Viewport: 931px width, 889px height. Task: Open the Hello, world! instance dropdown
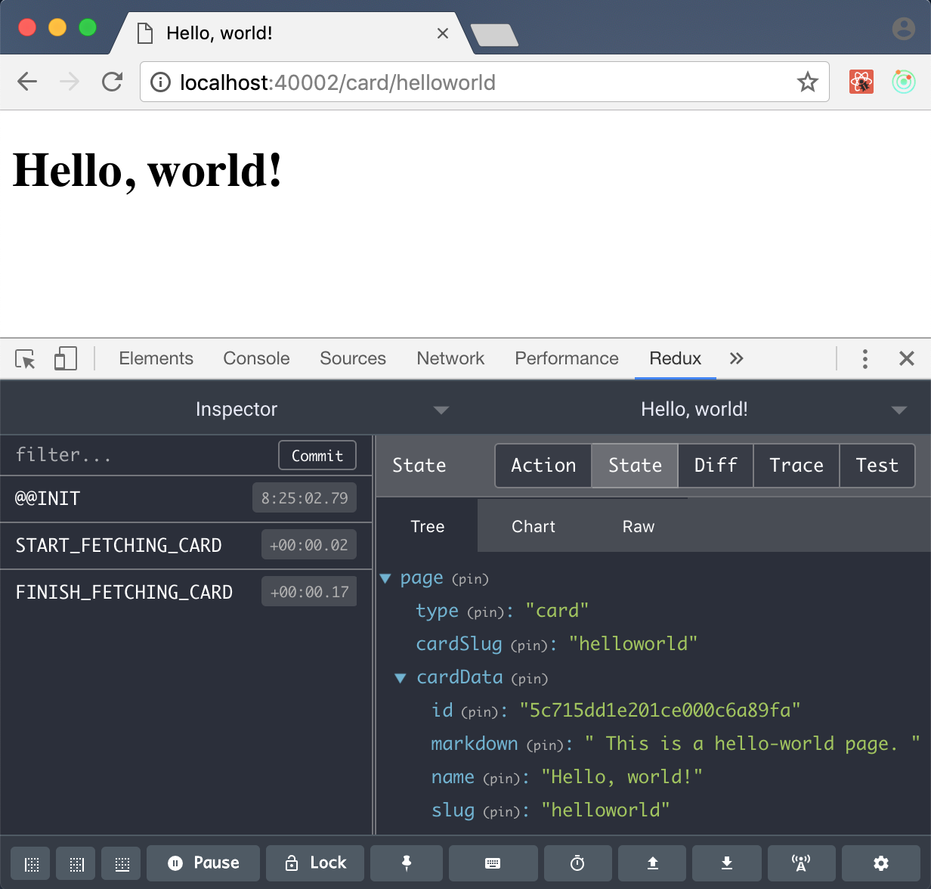[x=899, y=410]
